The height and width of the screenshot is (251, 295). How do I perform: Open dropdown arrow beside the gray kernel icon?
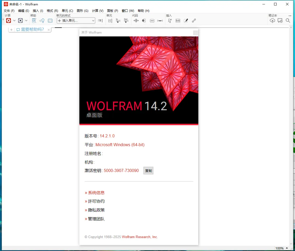(26, 21)
